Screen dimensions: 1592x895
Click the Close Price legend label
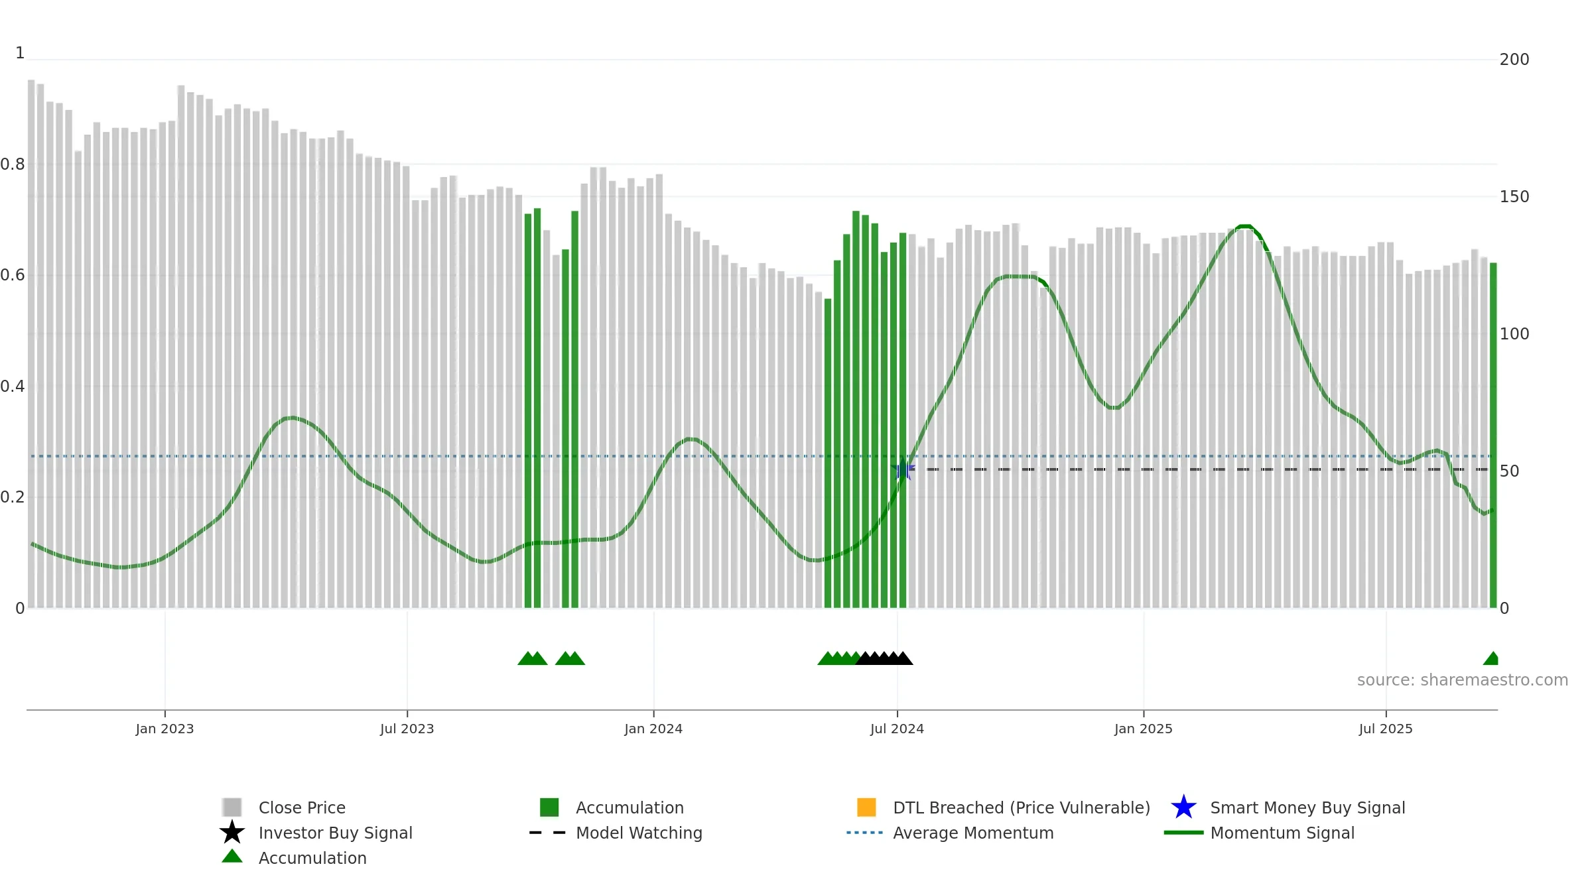click(x=302, y=807)
